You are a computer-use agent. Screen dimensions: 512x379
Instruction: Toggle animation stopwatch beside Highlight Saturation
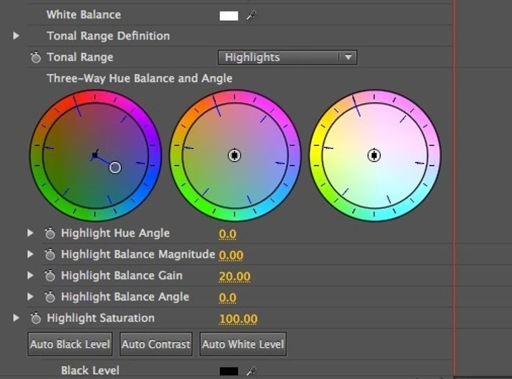37,317
